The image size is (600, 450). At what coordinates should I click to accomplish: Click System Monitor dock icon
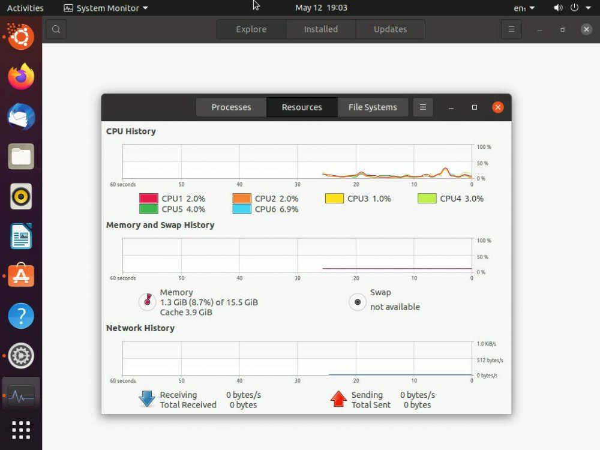tap(21, 395)
